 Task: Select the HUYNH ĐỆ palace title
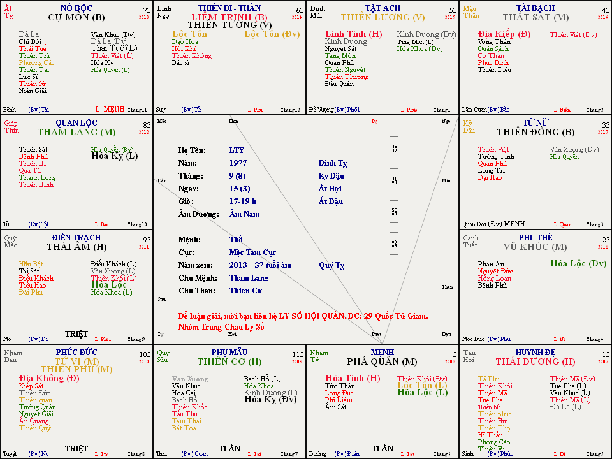coord(535,352)
